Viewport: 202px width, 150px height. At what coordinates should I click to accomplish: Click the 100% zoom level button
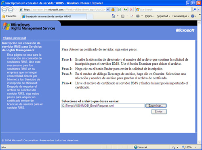187,147
